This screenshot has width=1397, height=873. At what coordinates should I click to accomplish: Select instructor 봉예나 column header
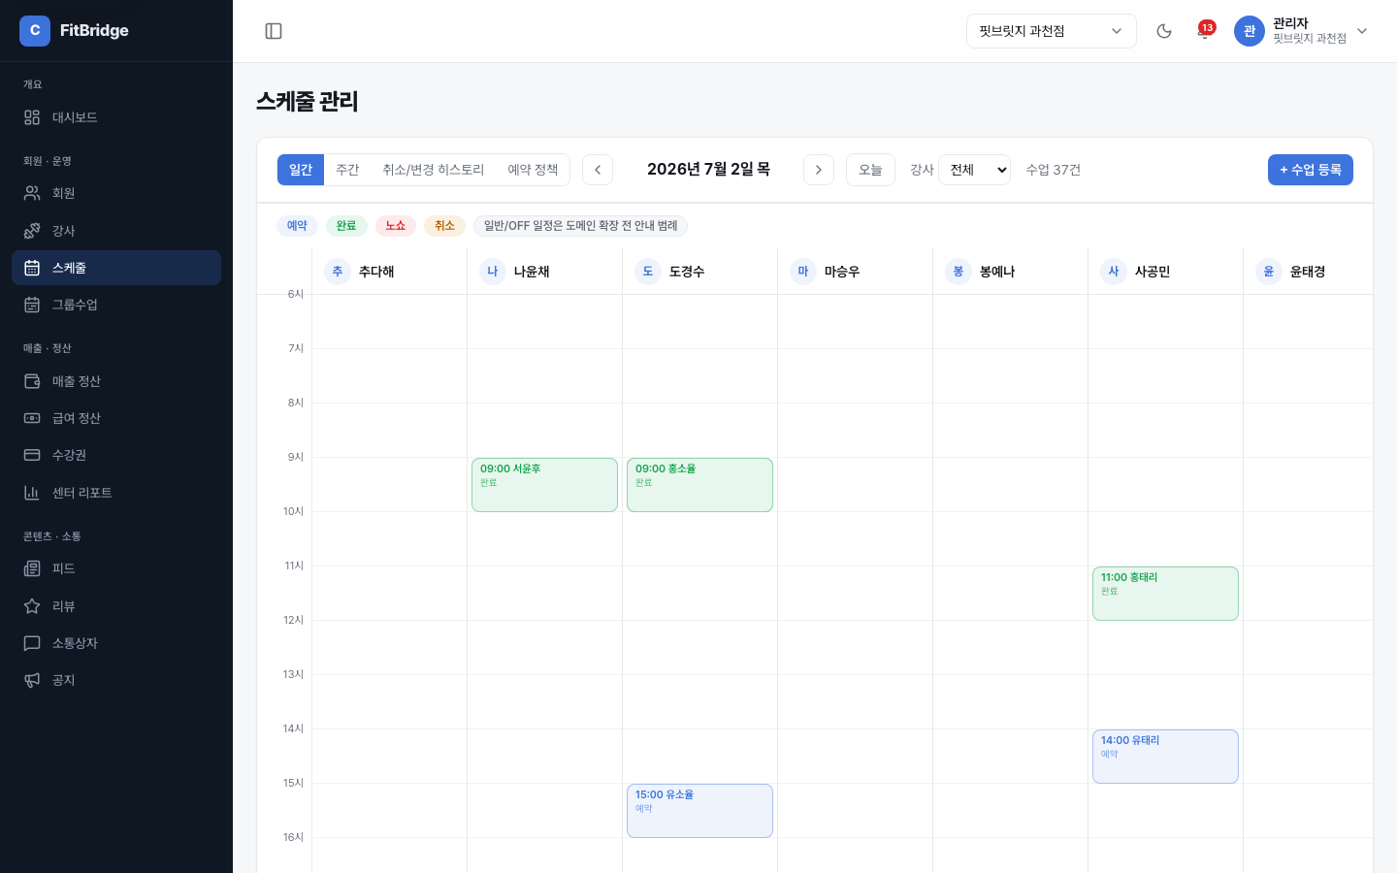click(x=1010, y=272)
